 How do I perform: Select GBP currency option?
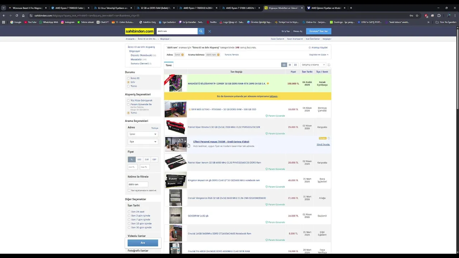tap(154, 159)
